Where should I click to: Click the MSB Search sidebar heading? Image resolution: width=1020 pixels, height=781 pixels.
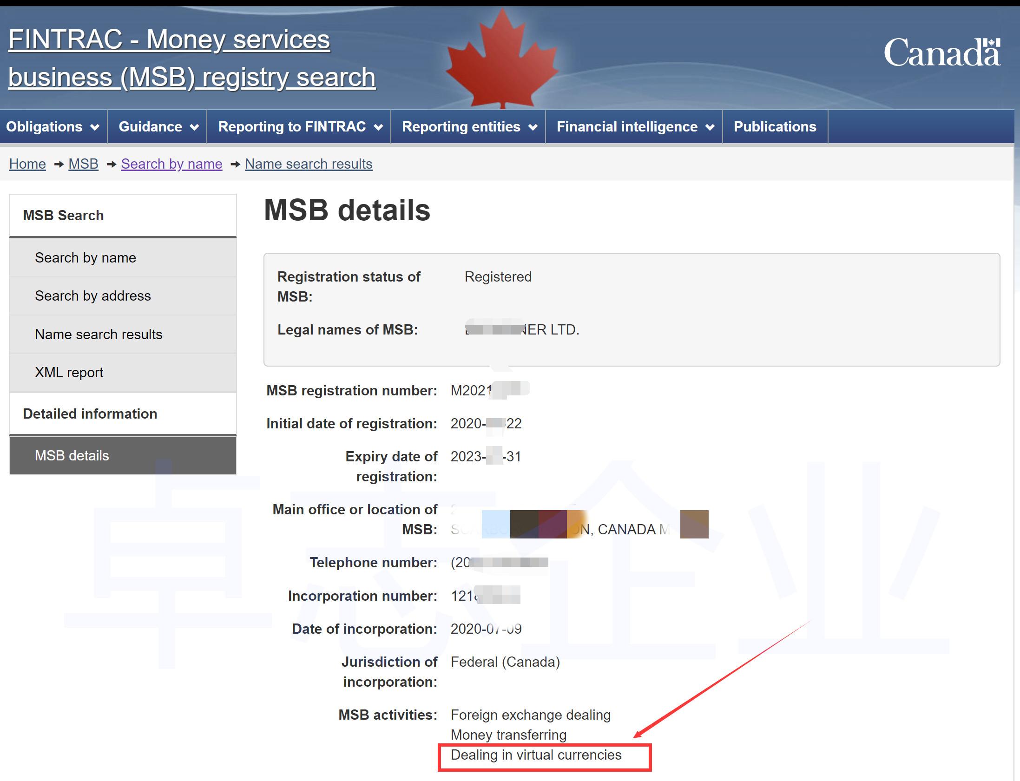[63, 216]
